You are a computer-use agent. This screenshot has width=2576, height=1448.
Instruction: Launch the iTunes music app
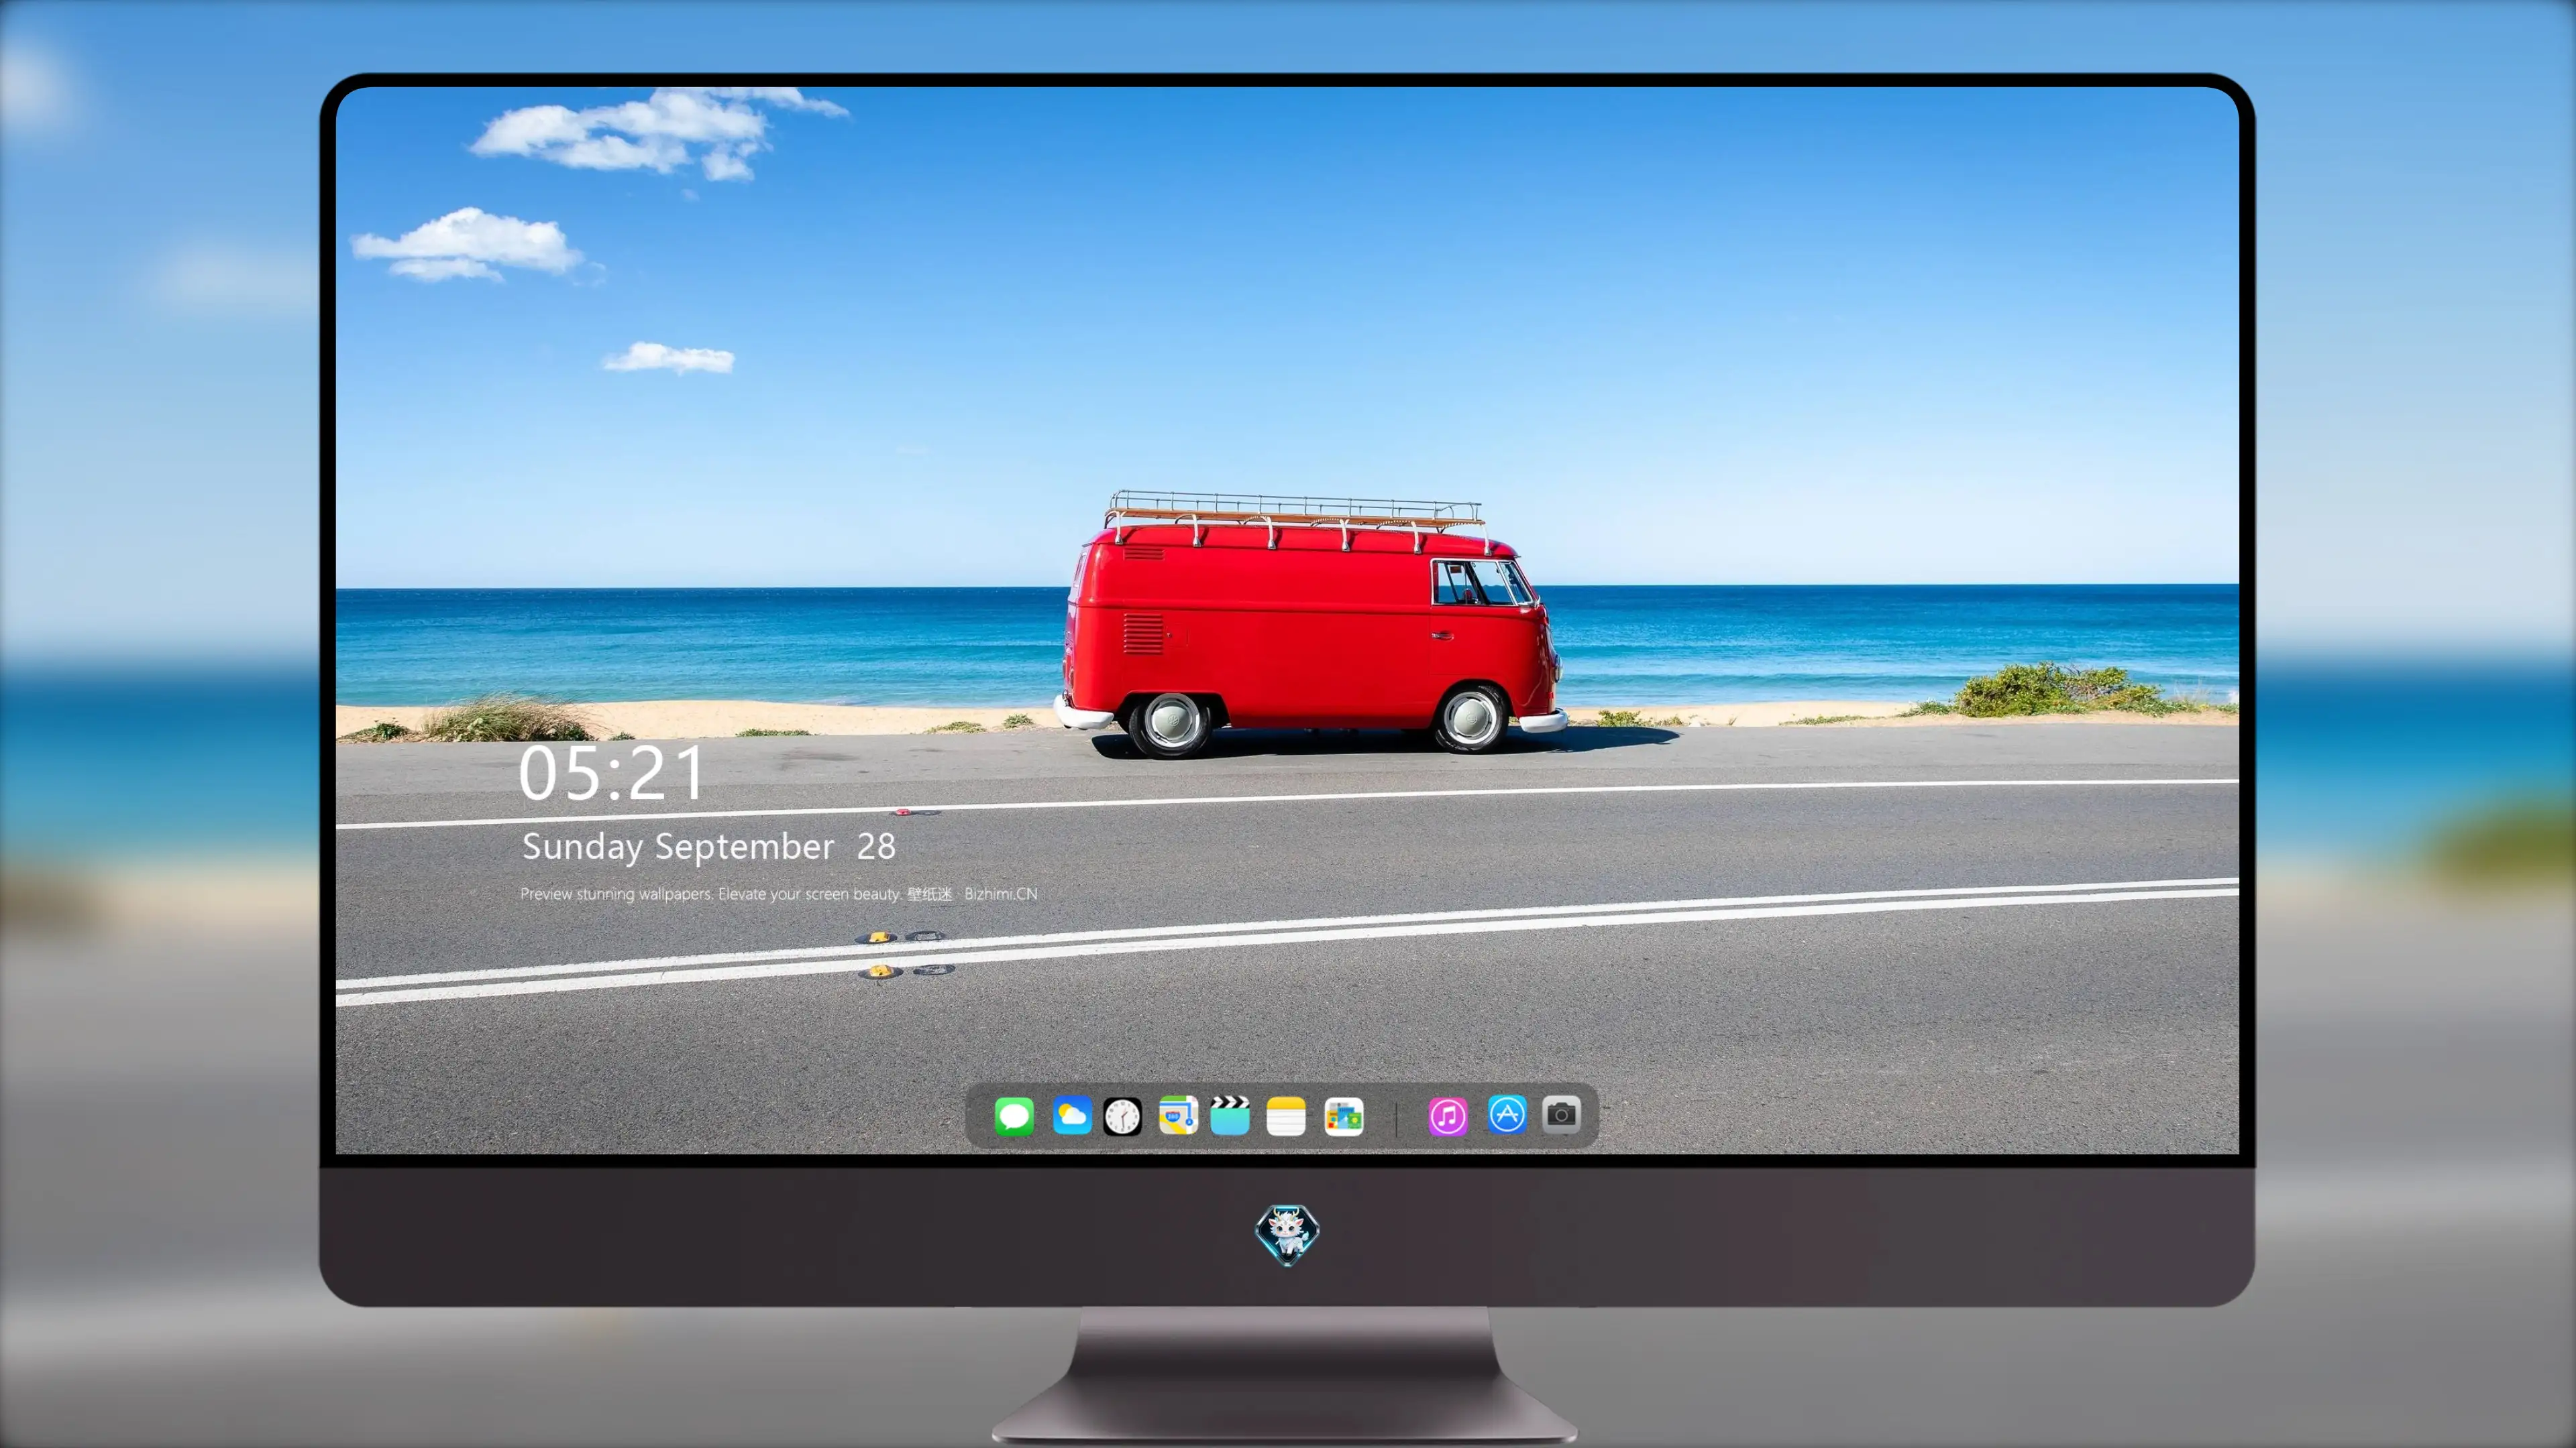tap(1448, 1116)
